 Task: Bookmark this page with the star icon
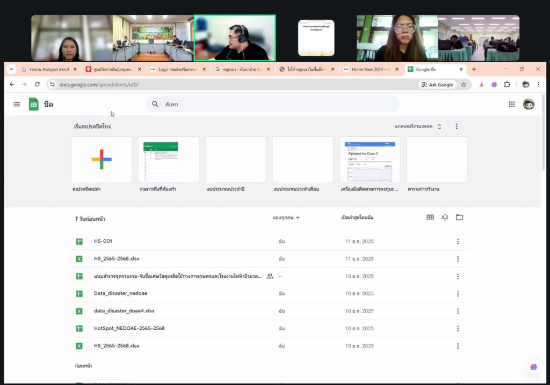[464, 84]
